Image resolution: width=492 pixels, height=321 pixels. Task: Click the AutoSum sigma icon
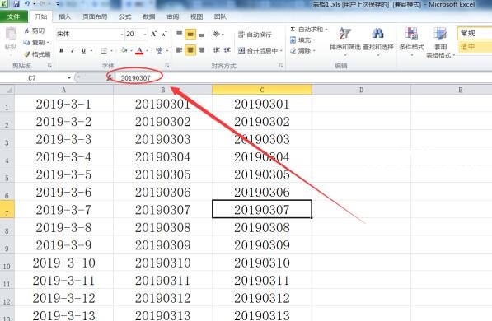tap(293, 30)
